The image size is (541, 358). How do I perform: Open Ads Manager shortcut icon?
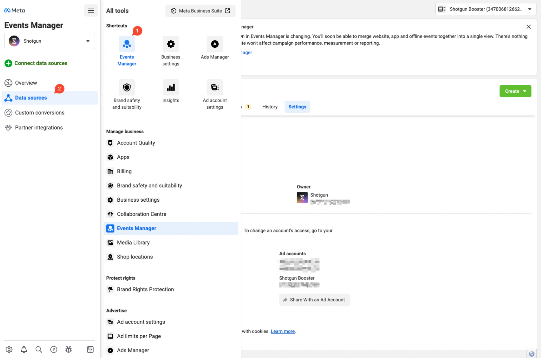point(215,44)
